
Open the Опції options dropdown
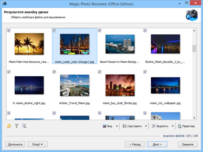37,144
